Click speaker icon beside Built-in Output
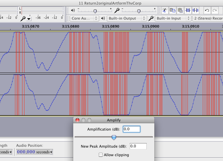Screen dimensions: 223x161 click(103, 18)
